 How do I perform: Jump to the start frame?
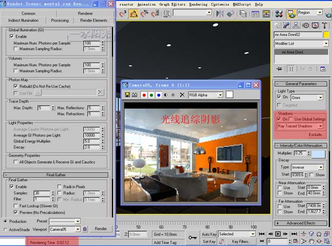pos(262,234)
